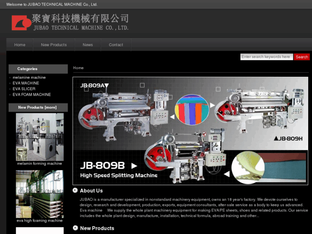
Task: Go to the News page
Action: coord(88,45)
